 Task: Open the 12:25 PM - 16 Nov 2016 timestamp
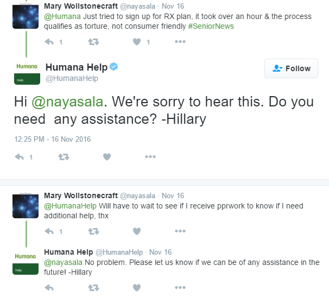point(53,139)
